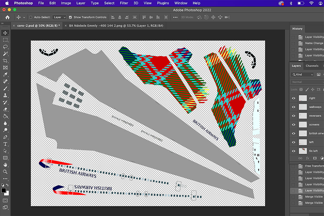Pick the Eyedropper tool
This screenshot has width=324, height=216.
click(5, 75)
